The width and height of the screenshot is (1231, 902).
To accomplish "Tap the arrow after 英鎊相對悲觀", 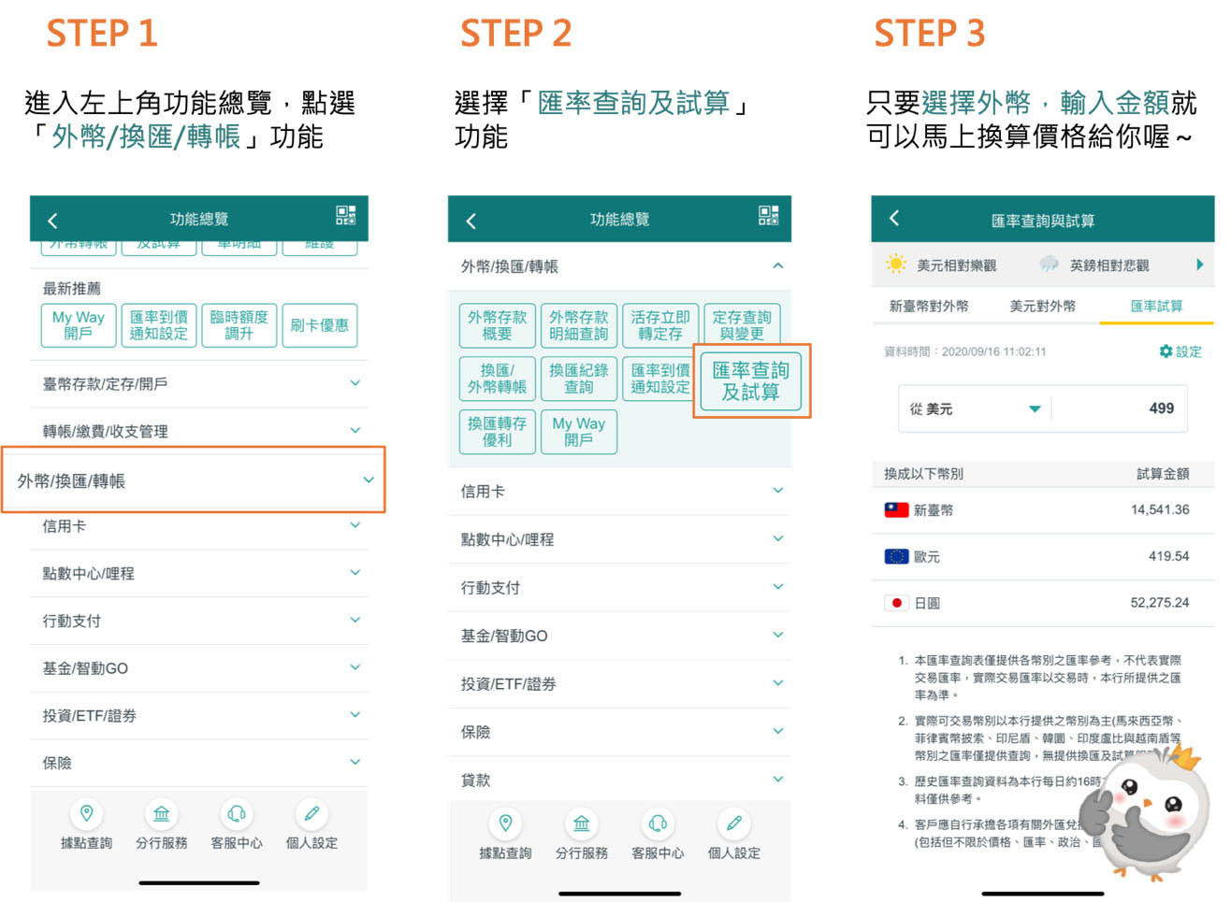I will [1200, 265].
